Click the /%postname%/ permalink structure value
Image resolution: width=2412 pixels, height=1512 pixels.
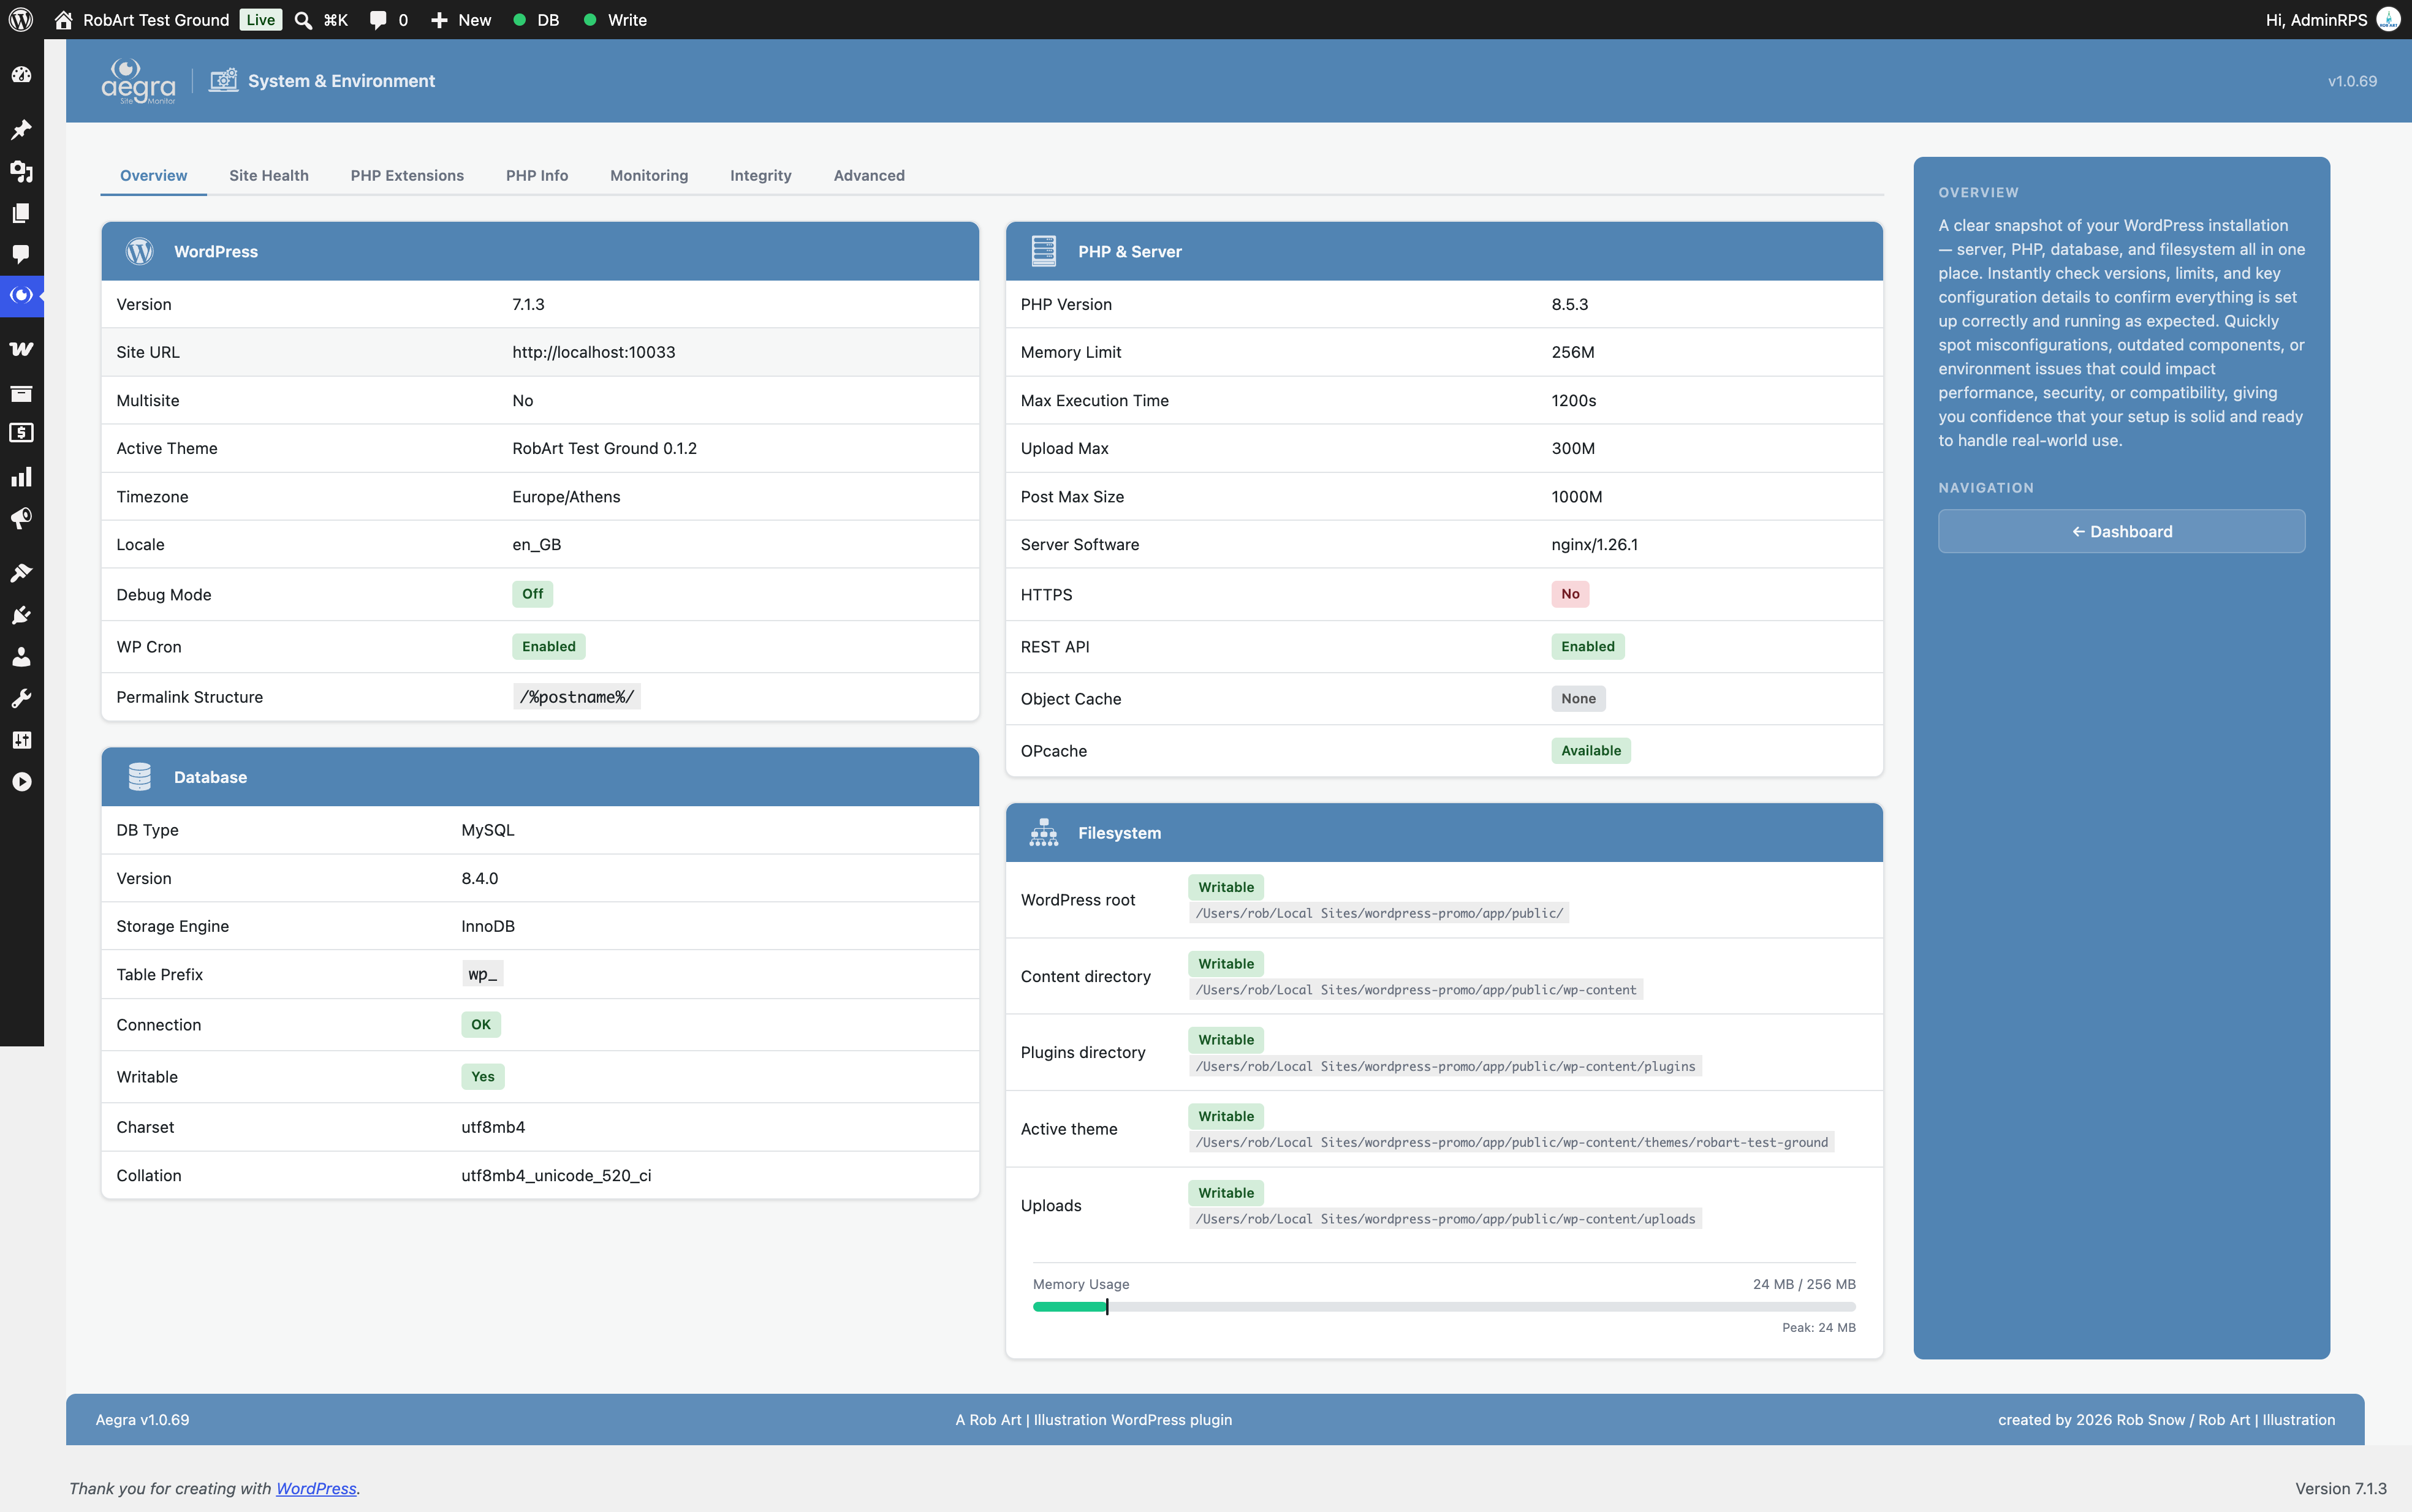click(577, 697)
